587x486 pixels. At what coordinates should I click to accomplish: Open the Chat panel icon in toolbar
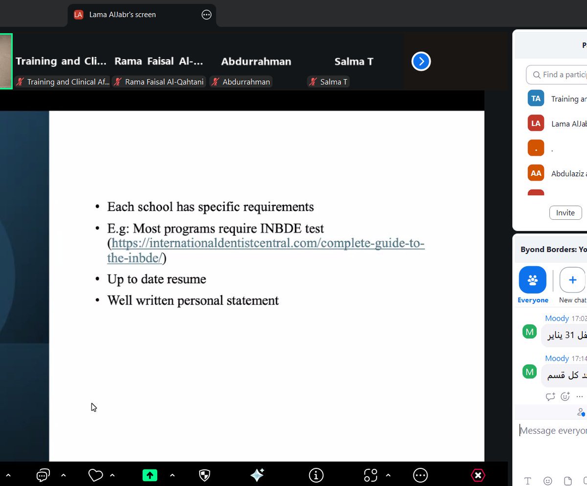(x=43, y=475)
